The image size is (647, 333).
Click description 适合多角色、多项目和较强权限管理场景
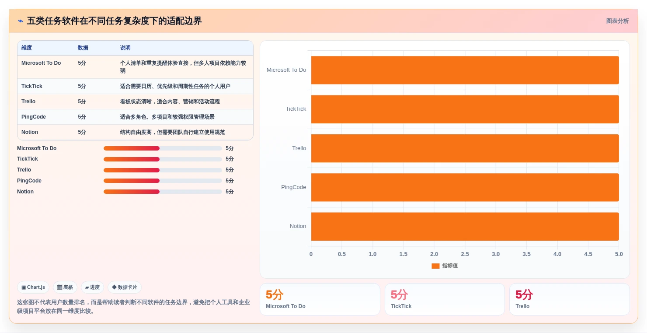coord(167,117)
